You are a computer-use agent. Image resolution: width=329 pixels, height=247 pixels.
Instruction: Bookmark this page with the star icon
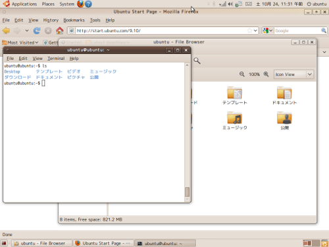click(249, 30)
